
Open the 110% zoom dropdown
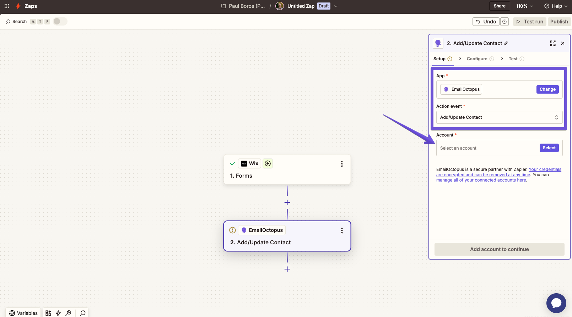coord(525,6)
